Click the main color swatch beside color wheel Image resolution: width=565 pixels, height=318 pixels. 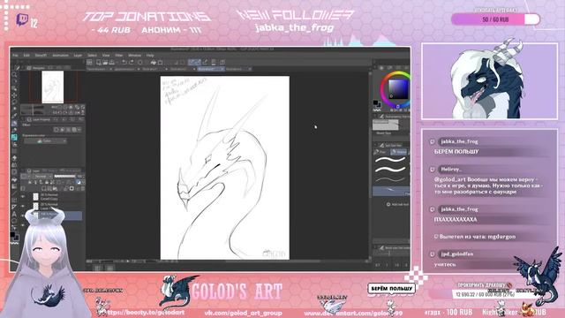click(x=376, y=102)
